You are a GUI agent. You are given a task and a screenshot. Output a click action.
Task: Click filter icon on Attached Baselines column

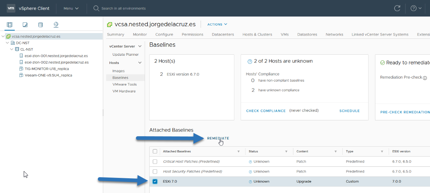pos(238,152)
